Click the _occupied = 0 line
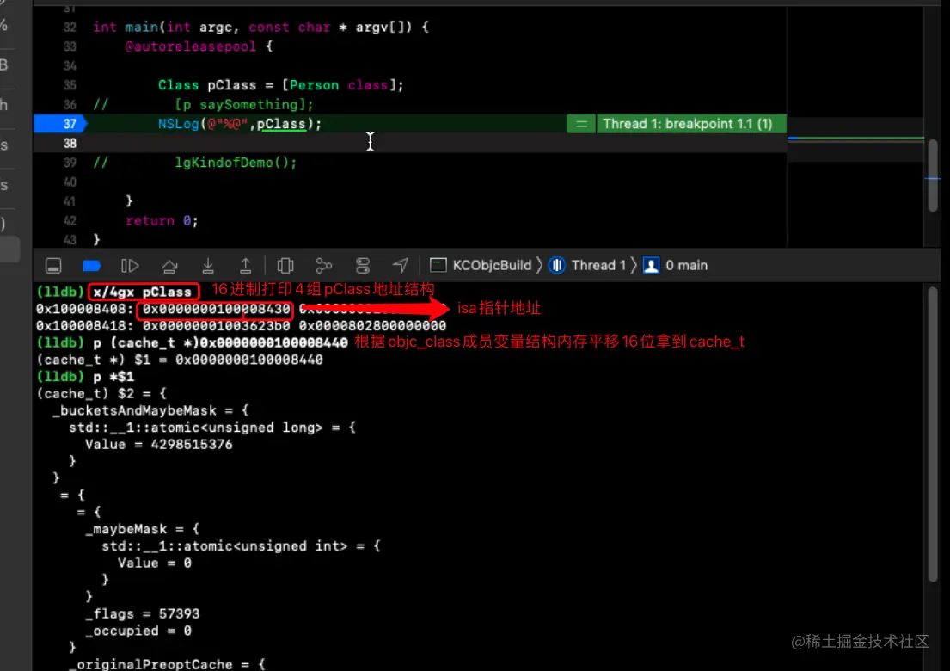 (138, 631)
